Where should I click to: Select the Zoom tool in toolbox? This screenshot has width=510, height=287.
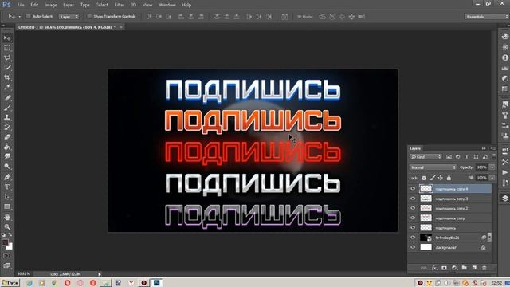coord(7,226)
